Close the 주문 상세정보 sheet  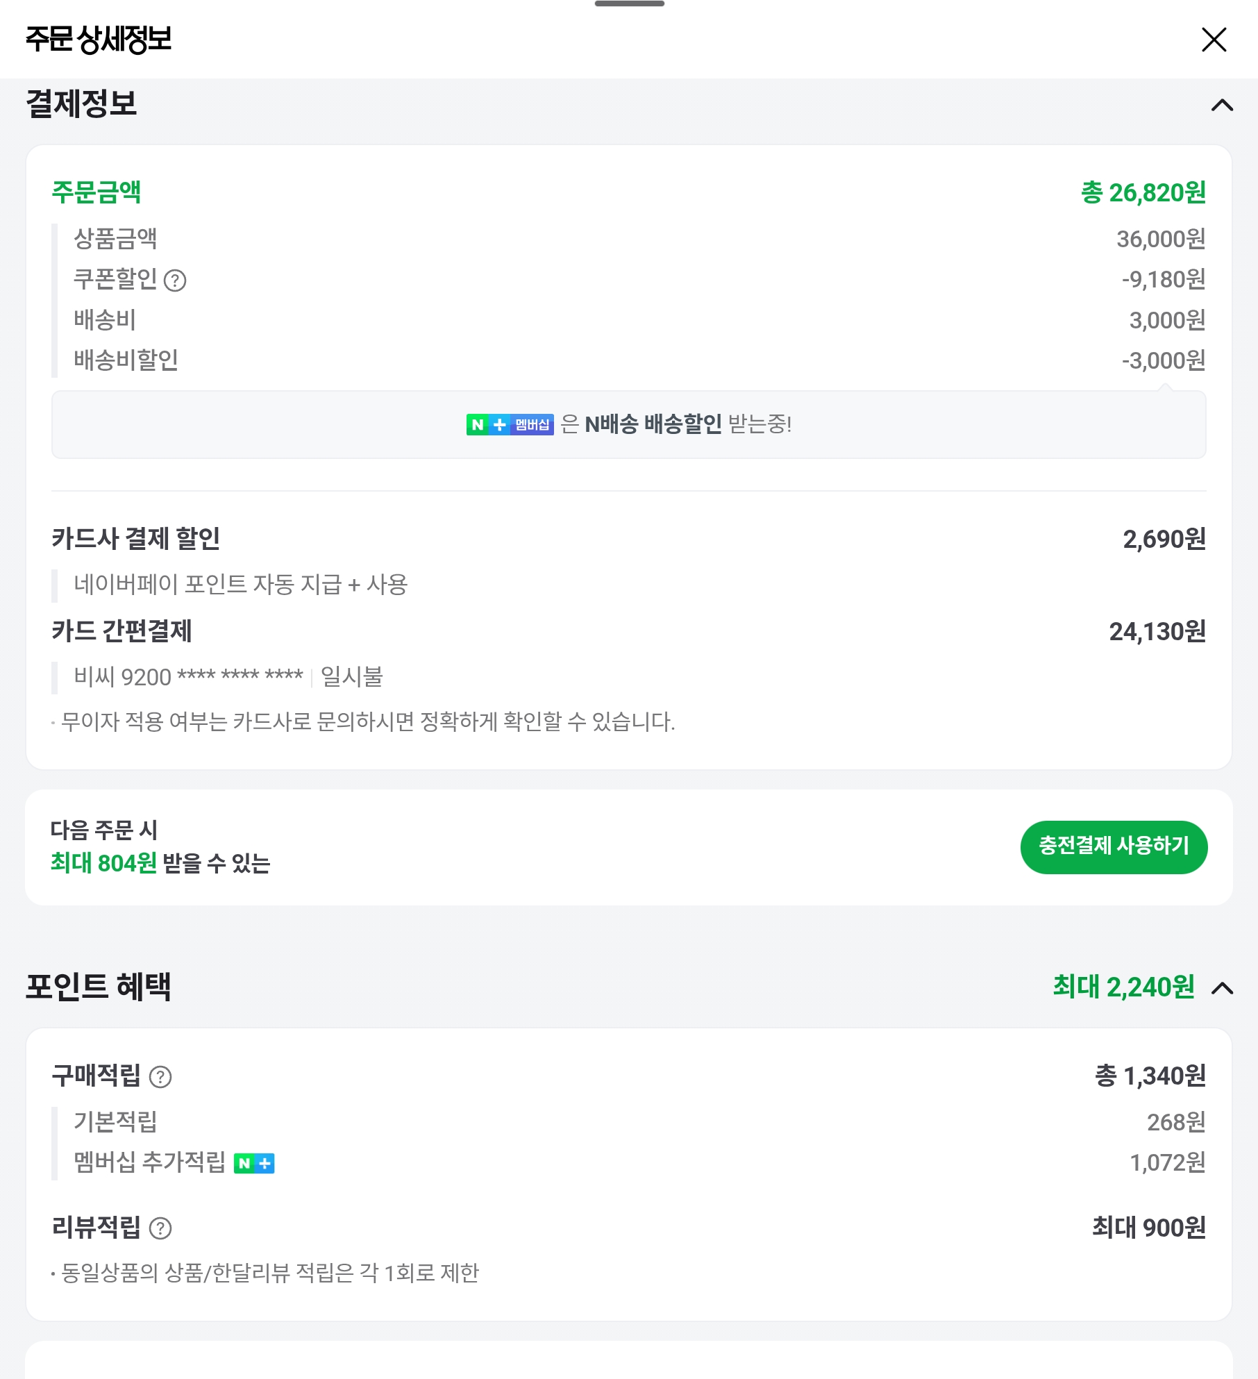1214,40
